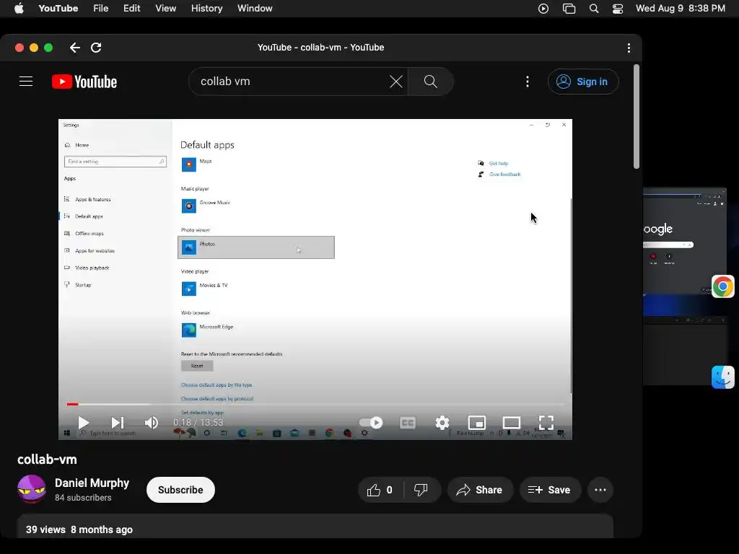Click the '8 months ago' text
Viewport: 739px width, 554px height.
coord(102,529)
